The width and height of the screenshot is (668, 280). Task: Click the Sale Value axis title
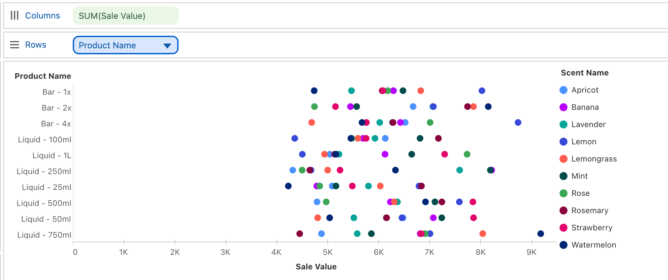click(316, 267)
